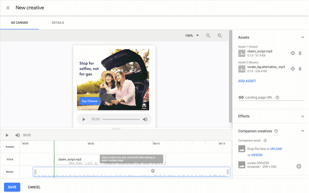Select the Music track audio chip
This screenshot has height=193, width=309.
tap(131, 172)
